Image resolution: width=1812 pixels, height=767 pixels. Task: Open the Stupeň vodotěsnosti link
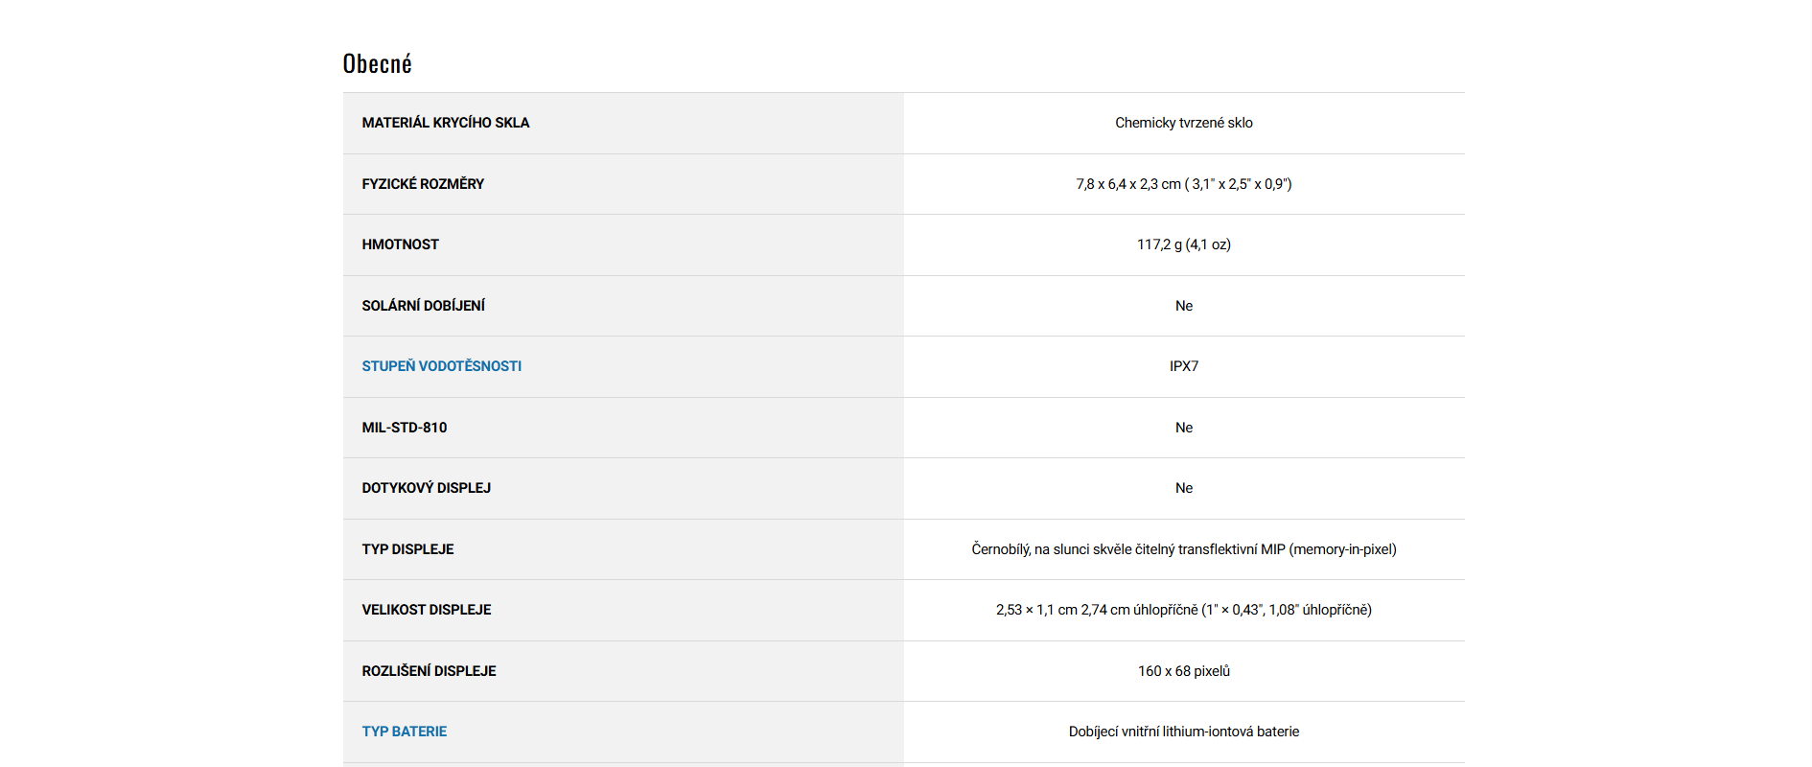[x=441, y=366]
